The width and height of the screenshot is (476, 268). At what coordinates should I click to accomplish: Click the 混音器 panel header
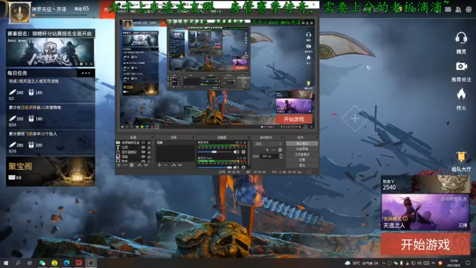click(x=223, y=138)
